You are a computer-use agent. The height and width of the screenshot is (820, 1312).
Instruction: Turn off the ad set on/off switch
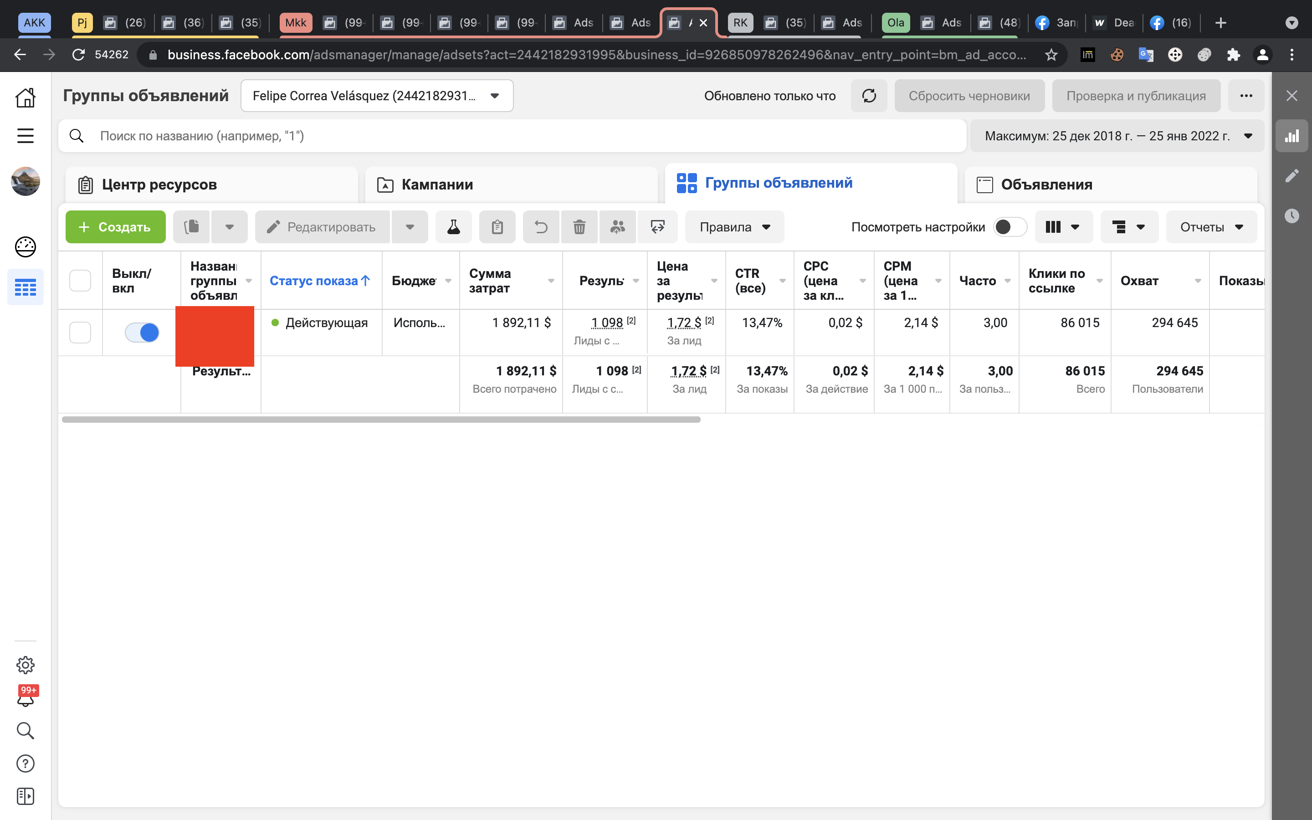point(142,333)
